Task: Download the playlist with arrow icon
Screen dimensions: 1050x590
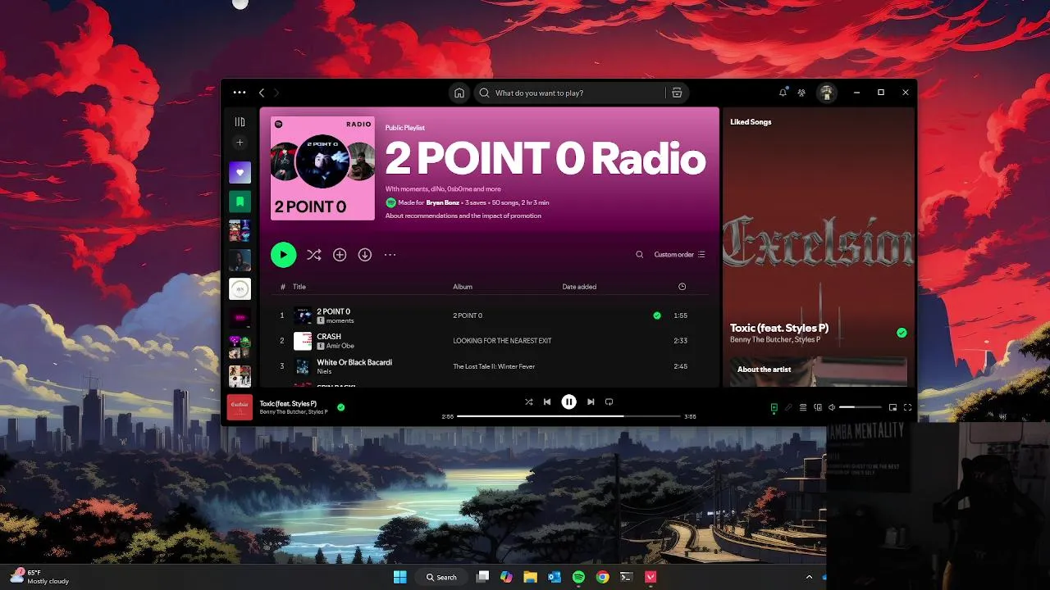Action: (365, 255)
